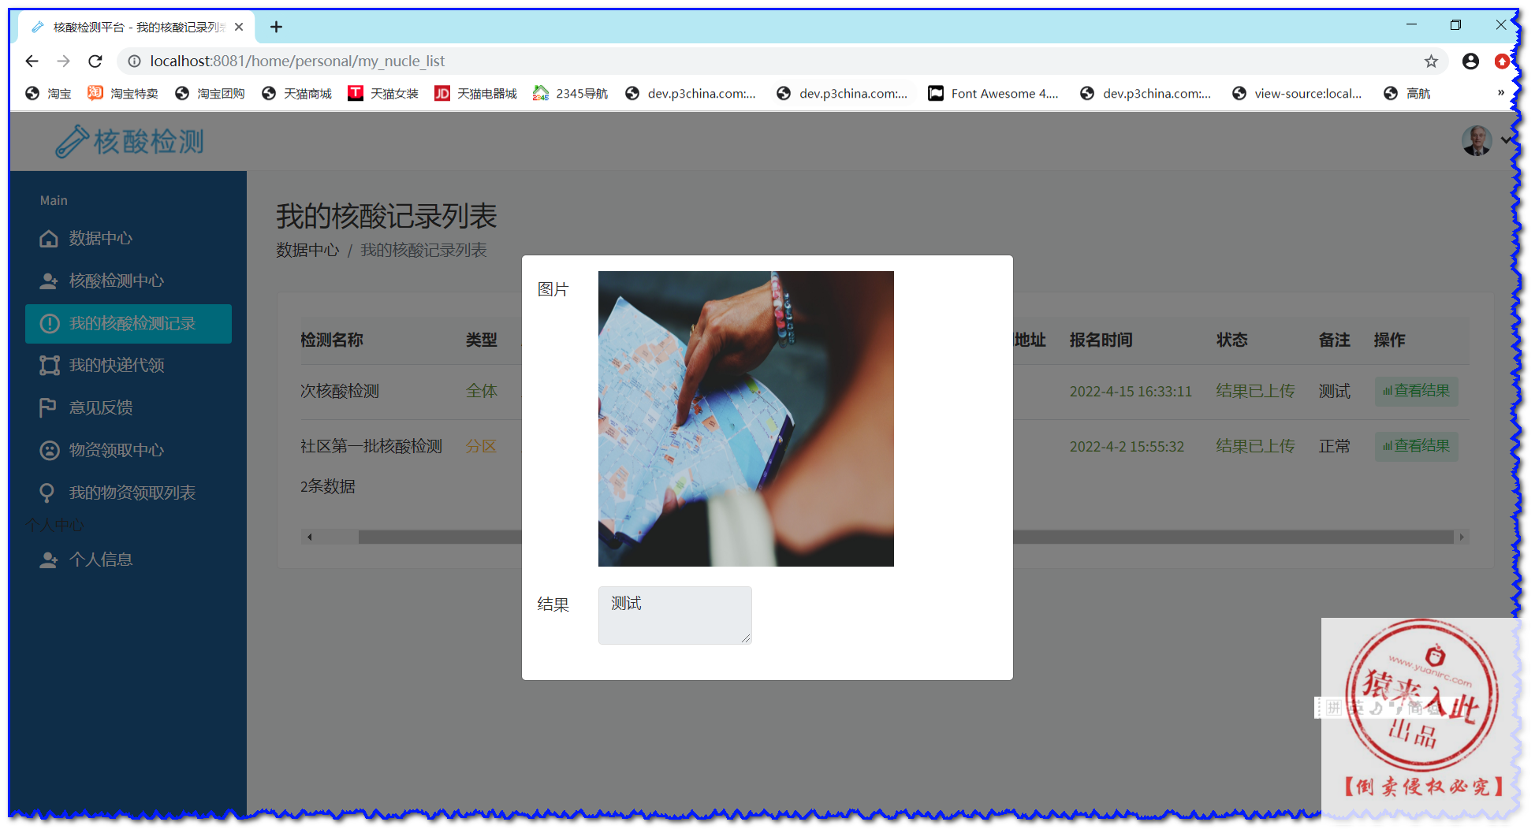Open the view-source:local bookmark
The width and height of the screenshot is (1535, 833).
pyautogui.click(x=1297, y=93)
